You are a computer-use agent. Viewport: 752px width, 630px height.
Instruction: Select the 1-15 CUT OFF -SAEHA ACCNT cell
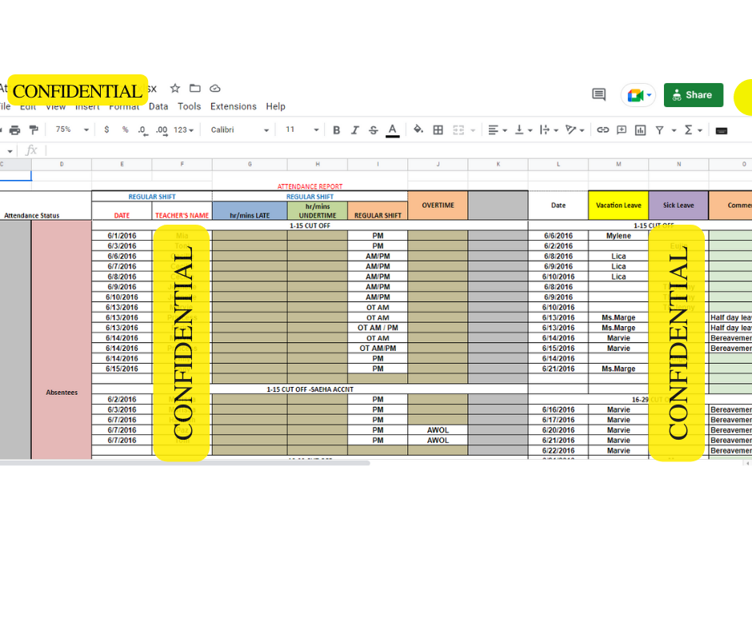pos(310,389)
